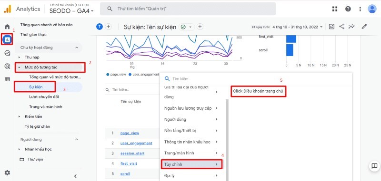This screenshot has height=181, width=381.
Task: Click the Thư viện folder icon
Action: (22, 160)
